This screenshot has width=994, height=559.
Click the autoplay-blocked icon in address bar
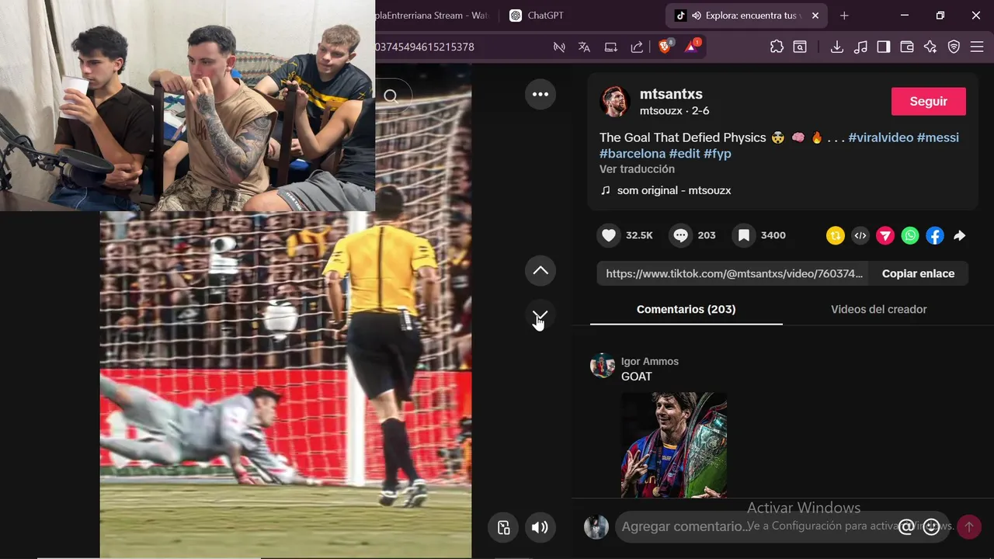pos(559,47)
